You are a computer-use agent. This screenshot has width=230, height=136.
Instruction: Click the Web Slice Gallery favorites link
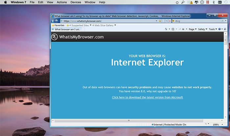pyautogui.click(x=104, y=25)
